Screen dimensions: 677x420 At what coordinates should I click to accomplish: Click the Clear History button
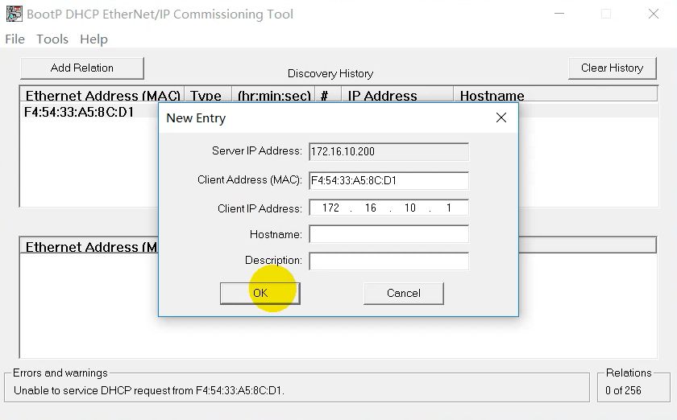613,68
